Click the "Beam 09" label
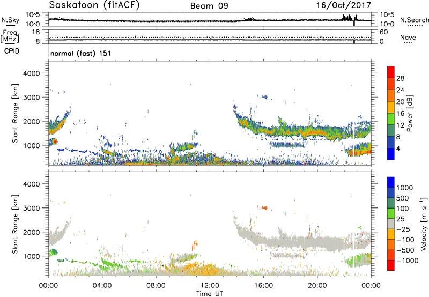This screenshot has height=297, width=429. [x=209, y=6]
